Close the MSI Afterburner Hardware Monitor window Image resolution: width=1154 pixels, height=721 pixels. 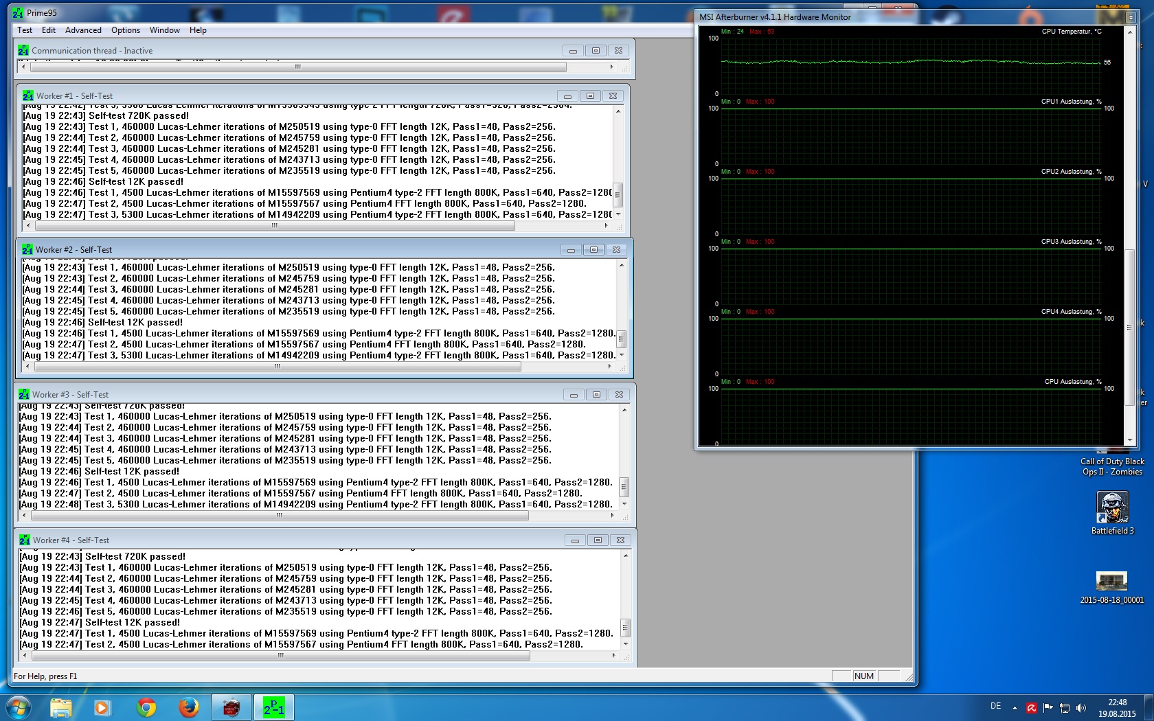click(x=1131, y=17)
